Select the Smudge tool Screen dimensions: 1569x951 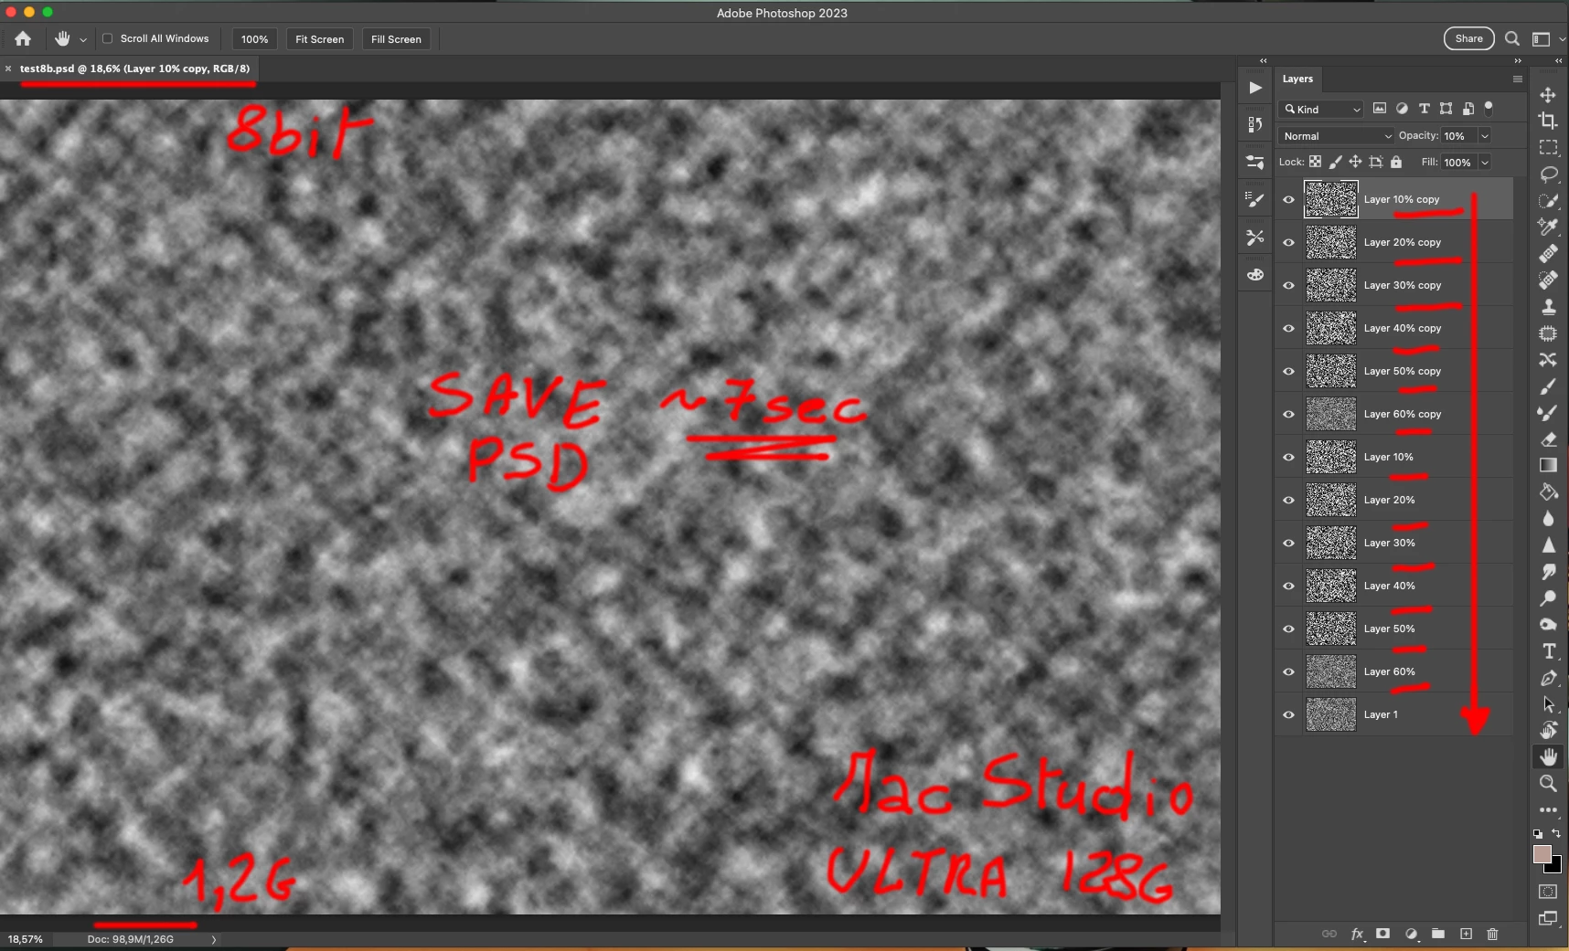click(1548, 571)
